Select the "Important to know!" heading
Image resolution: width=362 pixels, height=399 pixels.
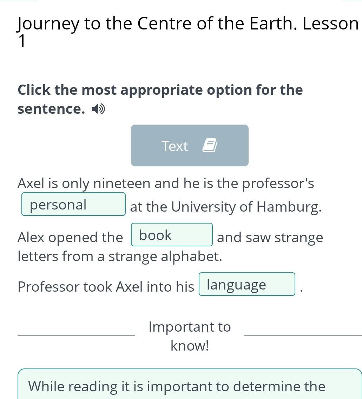[190, 336]
